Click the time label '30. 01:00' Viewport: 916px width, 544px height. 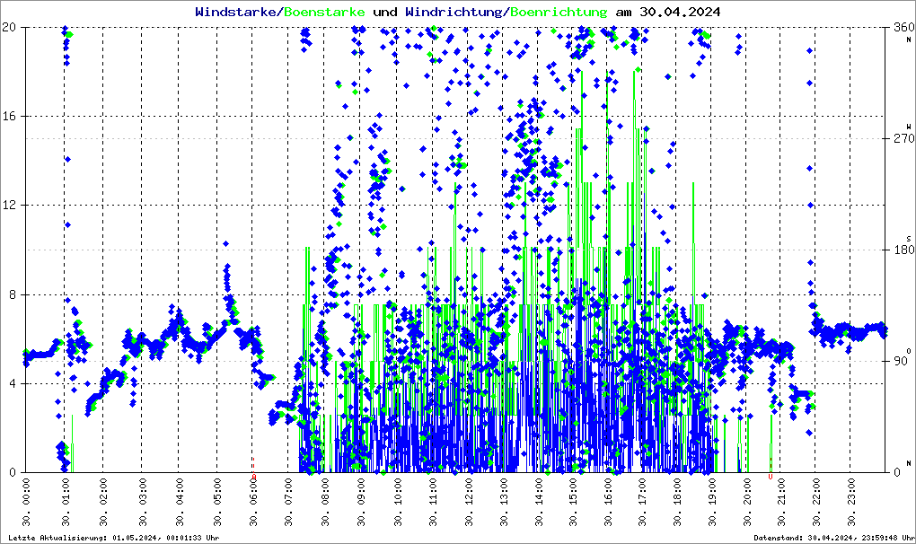(66, 502)
